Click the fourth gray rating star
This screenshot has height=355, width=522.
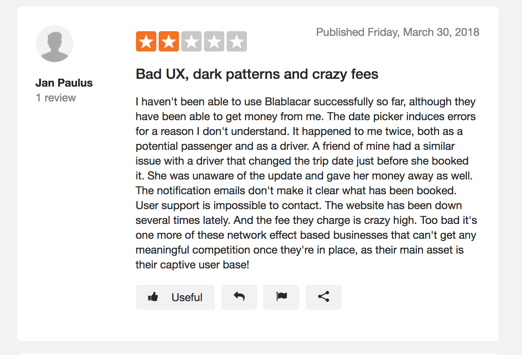click(x=214, y=41)
